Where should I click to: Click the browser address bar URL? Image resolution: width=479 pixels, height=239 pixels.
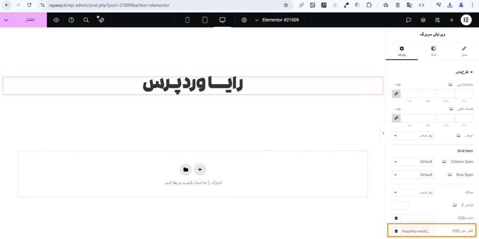[109, 5]
